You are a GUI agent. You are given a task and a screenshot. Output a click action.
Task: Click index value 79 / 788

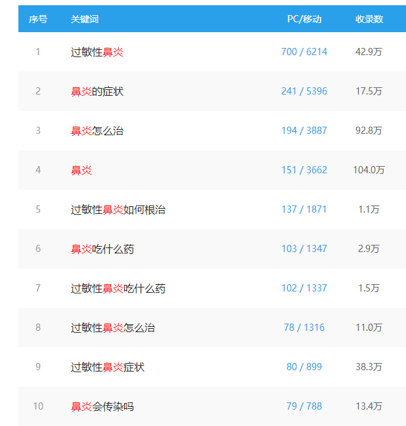point(304,406)
